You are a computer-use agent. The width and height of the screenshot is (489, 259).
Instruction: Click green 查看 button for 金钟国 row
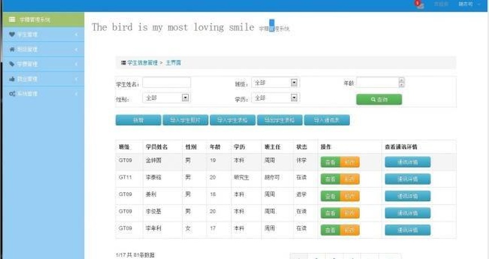coord(330,162)
